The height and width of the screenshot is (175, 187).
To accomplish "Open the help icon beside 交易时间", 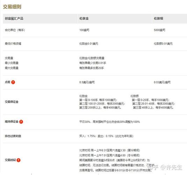I will click(x=19, y=160).
